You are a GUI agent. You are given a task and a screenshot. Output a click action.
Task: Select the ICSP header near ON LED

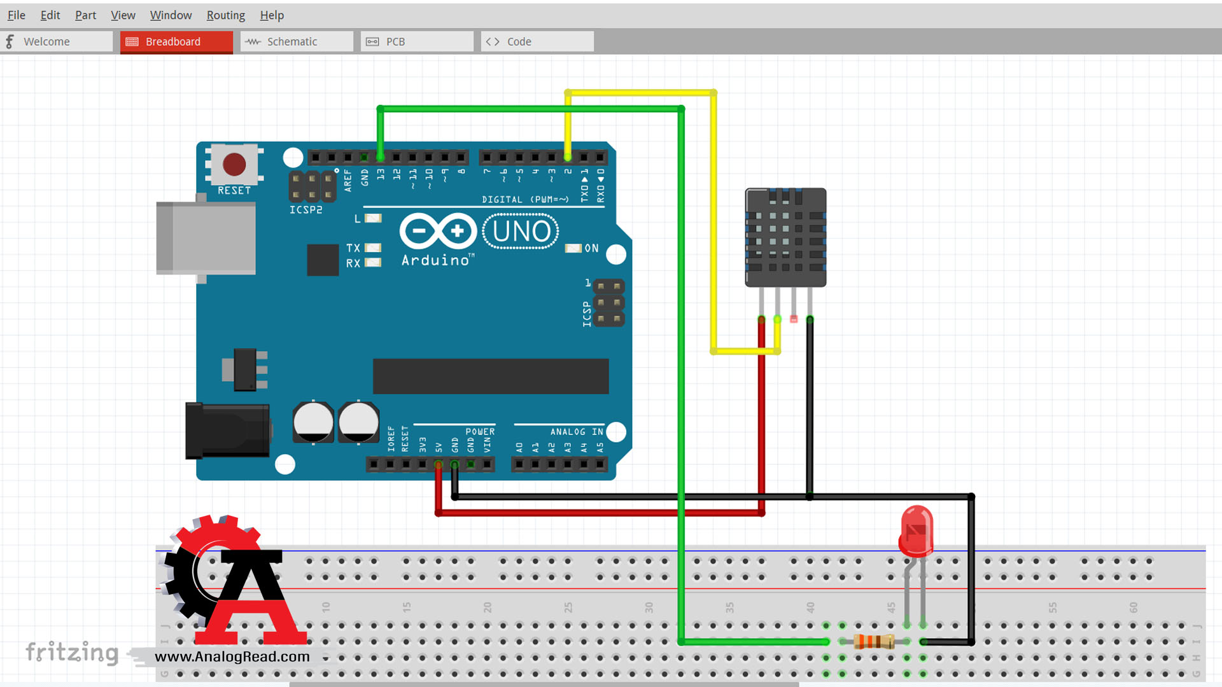(x=608, y=303)
